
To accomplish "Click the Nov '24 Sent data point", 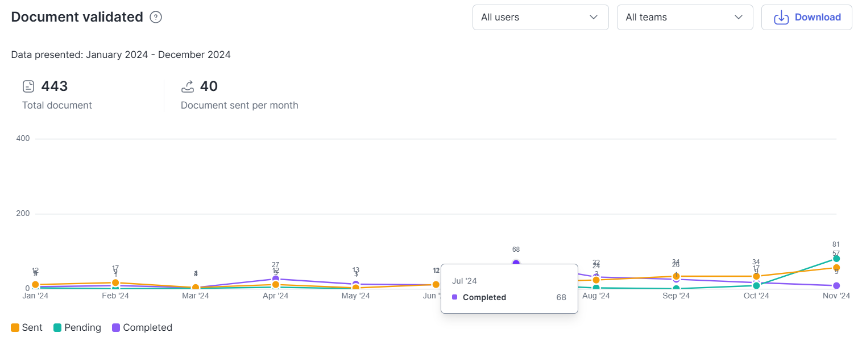I will pos(836,268).
